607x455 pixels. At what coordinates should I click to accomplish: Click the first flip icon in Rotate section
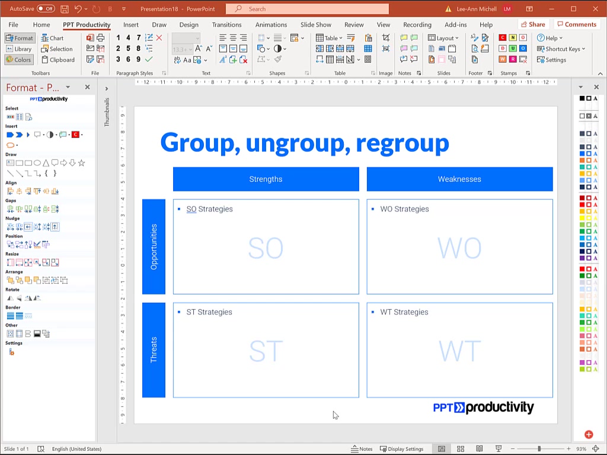pos(11,298)
